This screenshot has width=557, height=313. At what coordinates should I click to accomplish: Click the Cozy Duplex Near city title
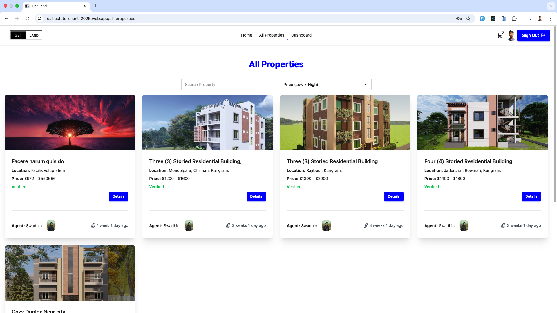(x=38, y=311)
